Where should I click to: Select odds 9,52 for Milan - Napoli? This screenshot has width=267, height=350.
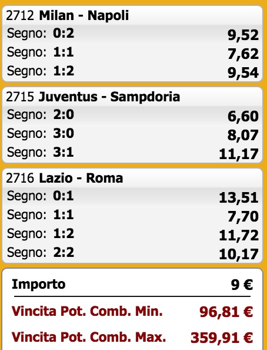coord(243,35)
